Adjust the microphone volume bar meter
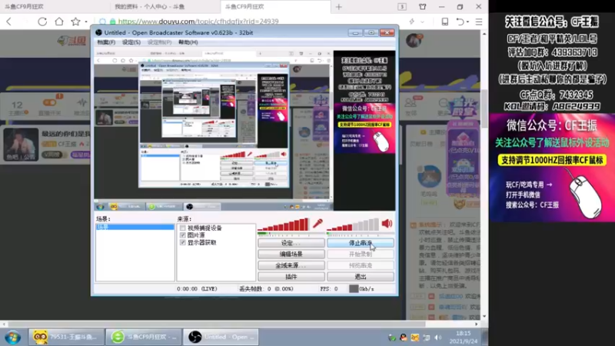This screenshot has height=346, width=615. point(283,225)
